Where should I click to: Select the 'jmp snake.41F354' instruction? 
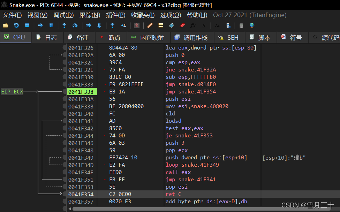191,92
